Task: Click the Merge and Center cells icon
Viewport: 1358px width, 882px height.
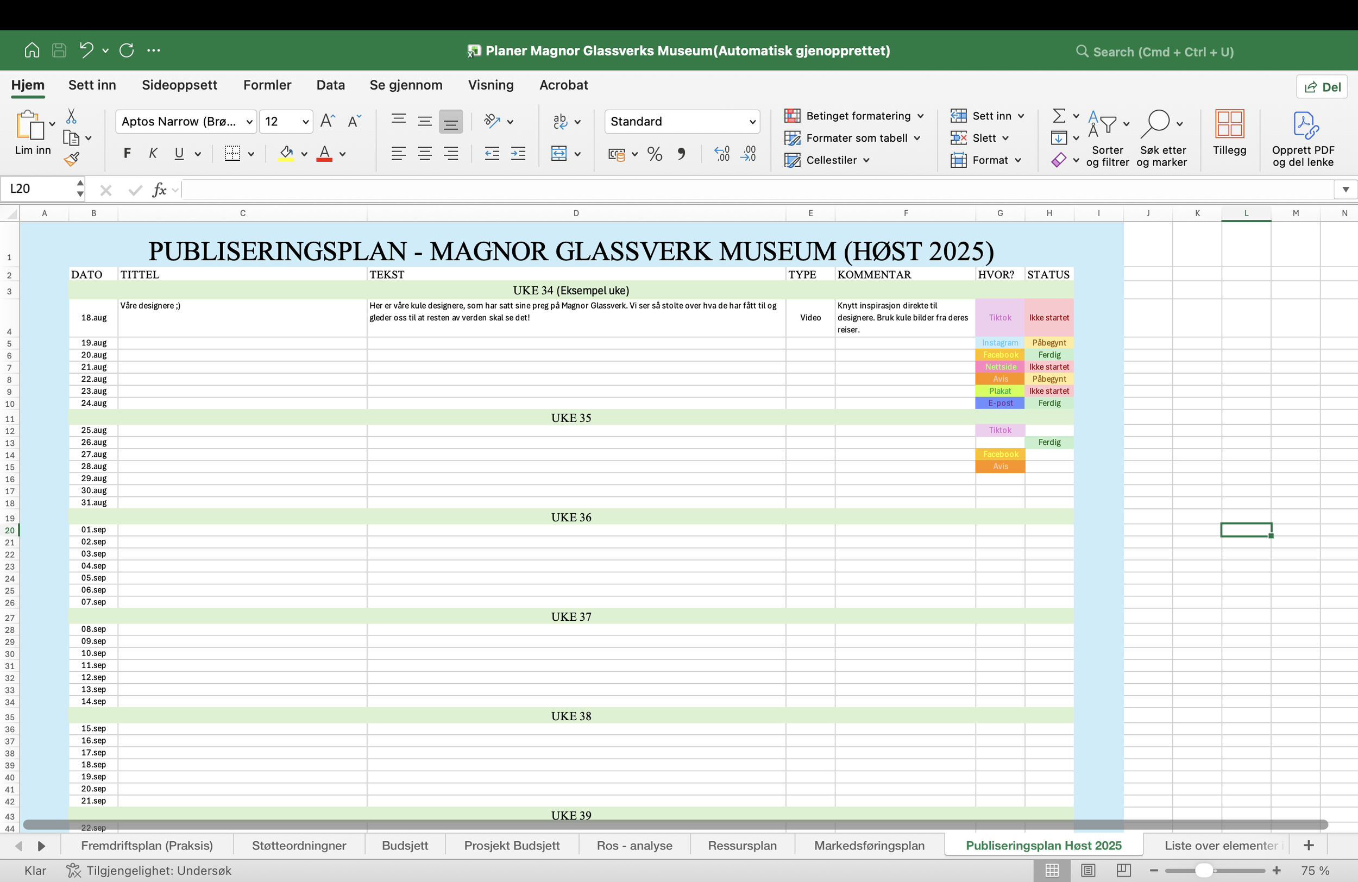Action: 558,154
